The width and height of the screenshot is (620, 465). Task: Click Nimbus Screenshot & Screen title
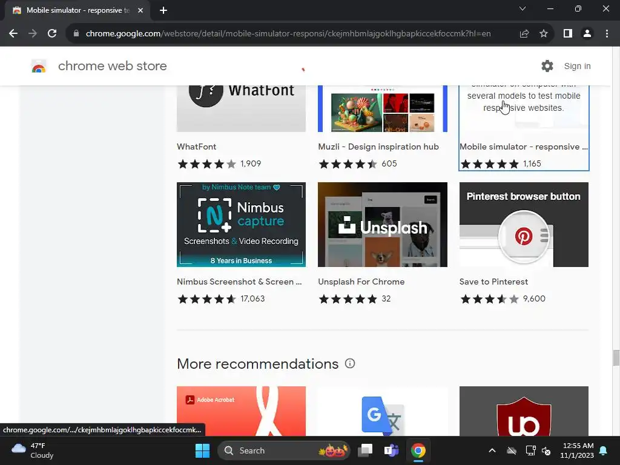[239, 282]
